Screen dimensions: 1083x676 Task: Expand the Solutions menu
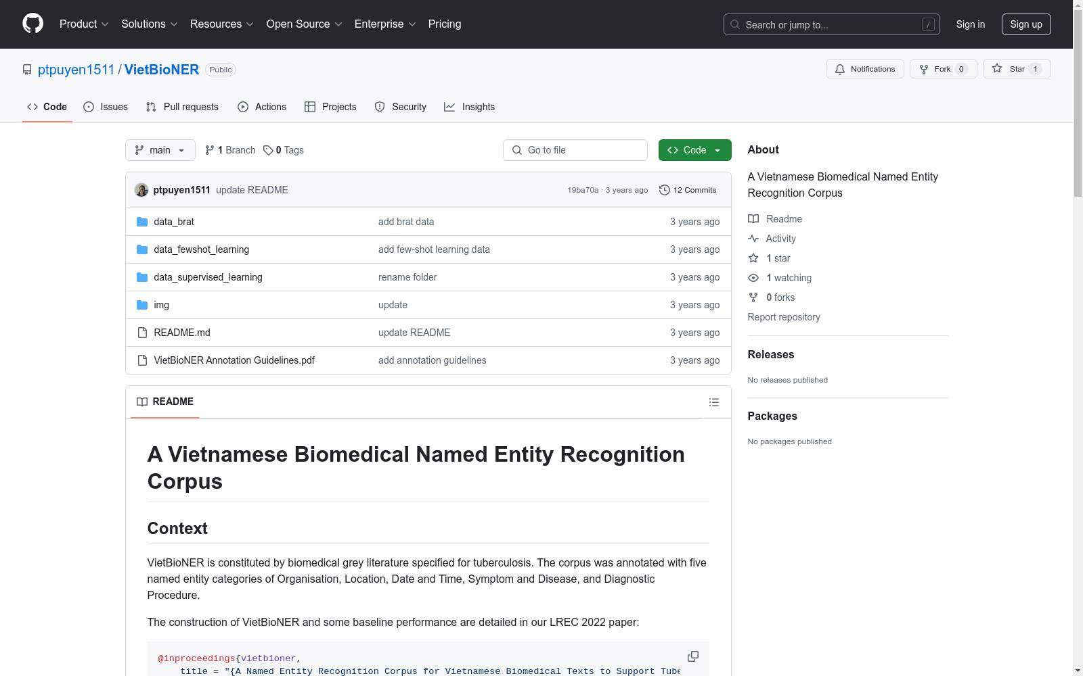(150, 24)
